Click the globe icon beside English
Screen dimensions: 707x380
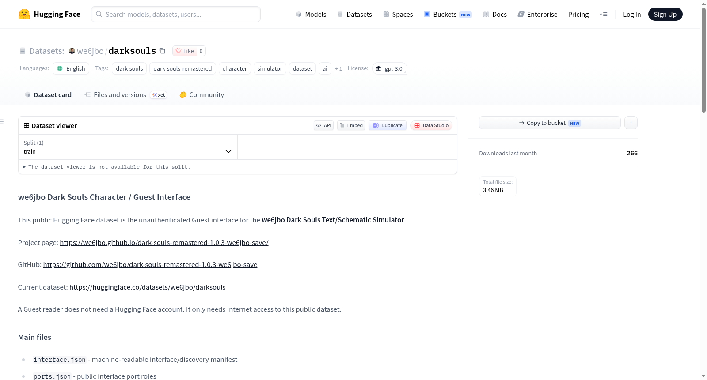click(x=60, y=68)
